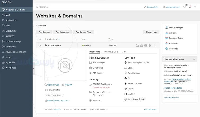Image resolution: width=200 pixels, height=117 pixels.
Task: Click the Check for updates link
Action: click(x=173, y=88)
